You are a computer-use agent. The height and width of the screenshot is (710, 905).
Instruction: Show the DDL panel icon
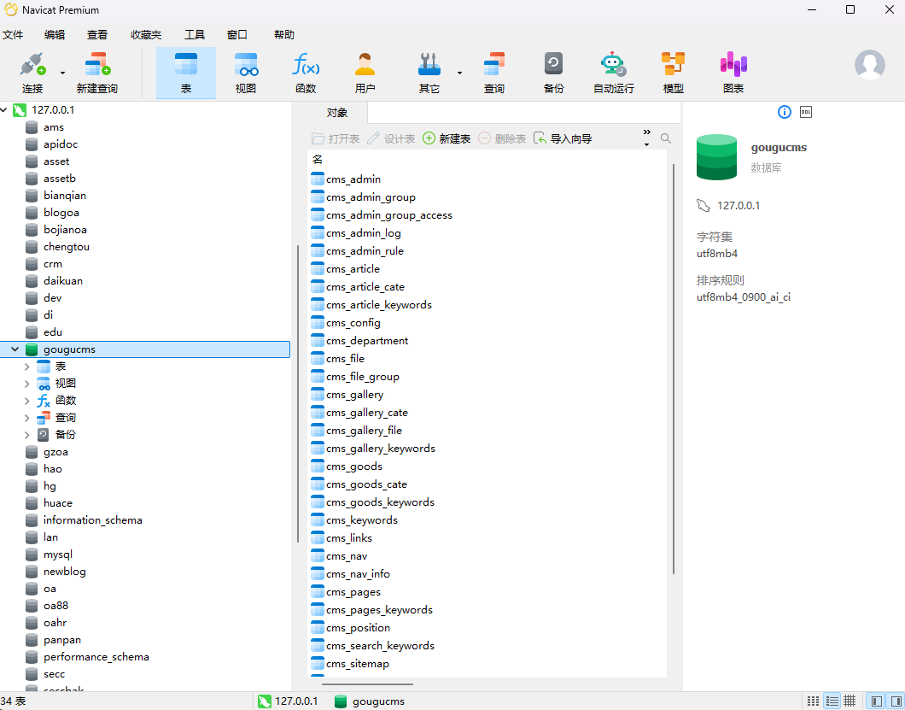coord(805,112)
